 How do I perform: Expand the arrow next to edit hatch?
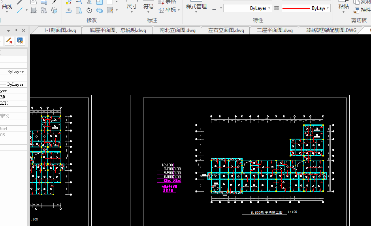pos(117,10)
